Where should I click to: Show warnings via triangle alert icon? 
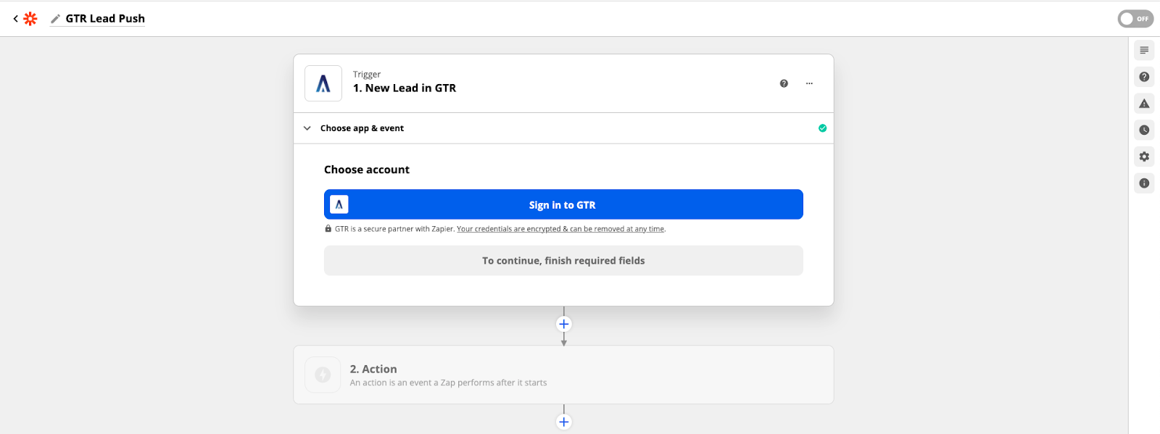pos(1144,104)
